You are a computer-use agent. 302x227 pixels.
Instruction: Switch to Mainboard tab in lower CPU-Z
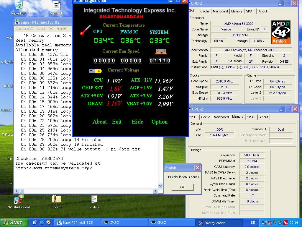click(221, 117)
